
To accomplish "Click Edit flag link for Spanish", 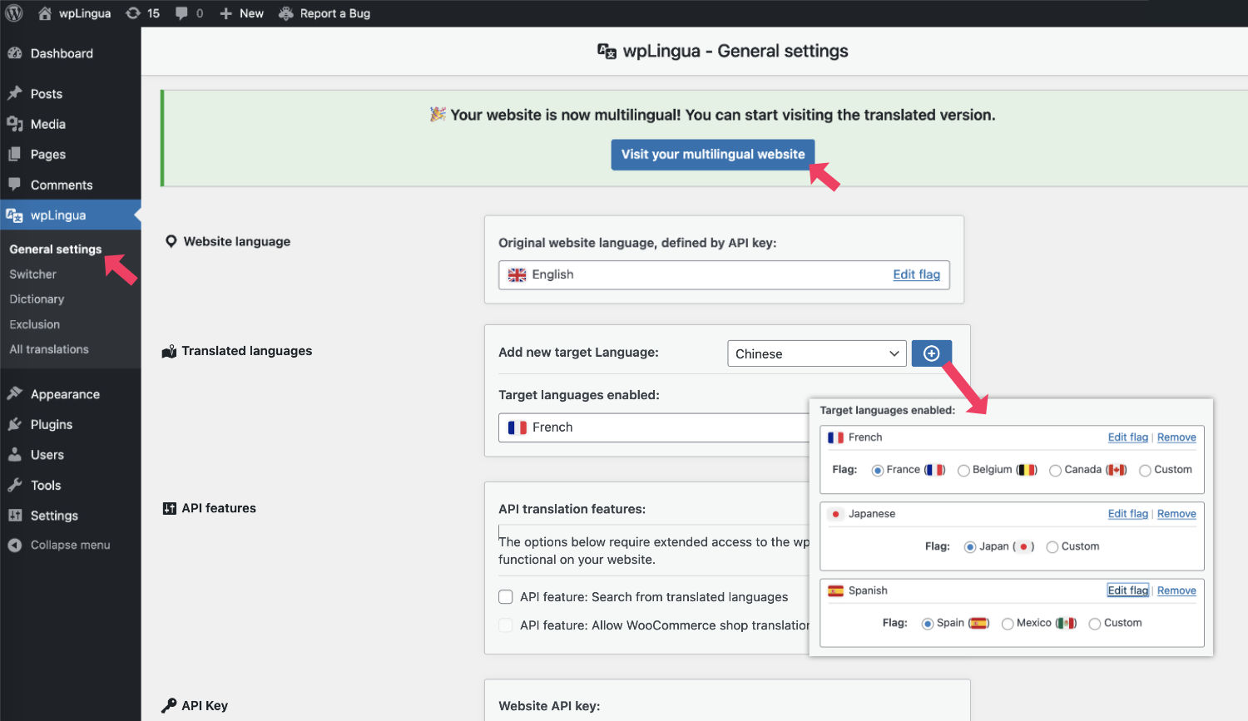I will (1127, 590).
